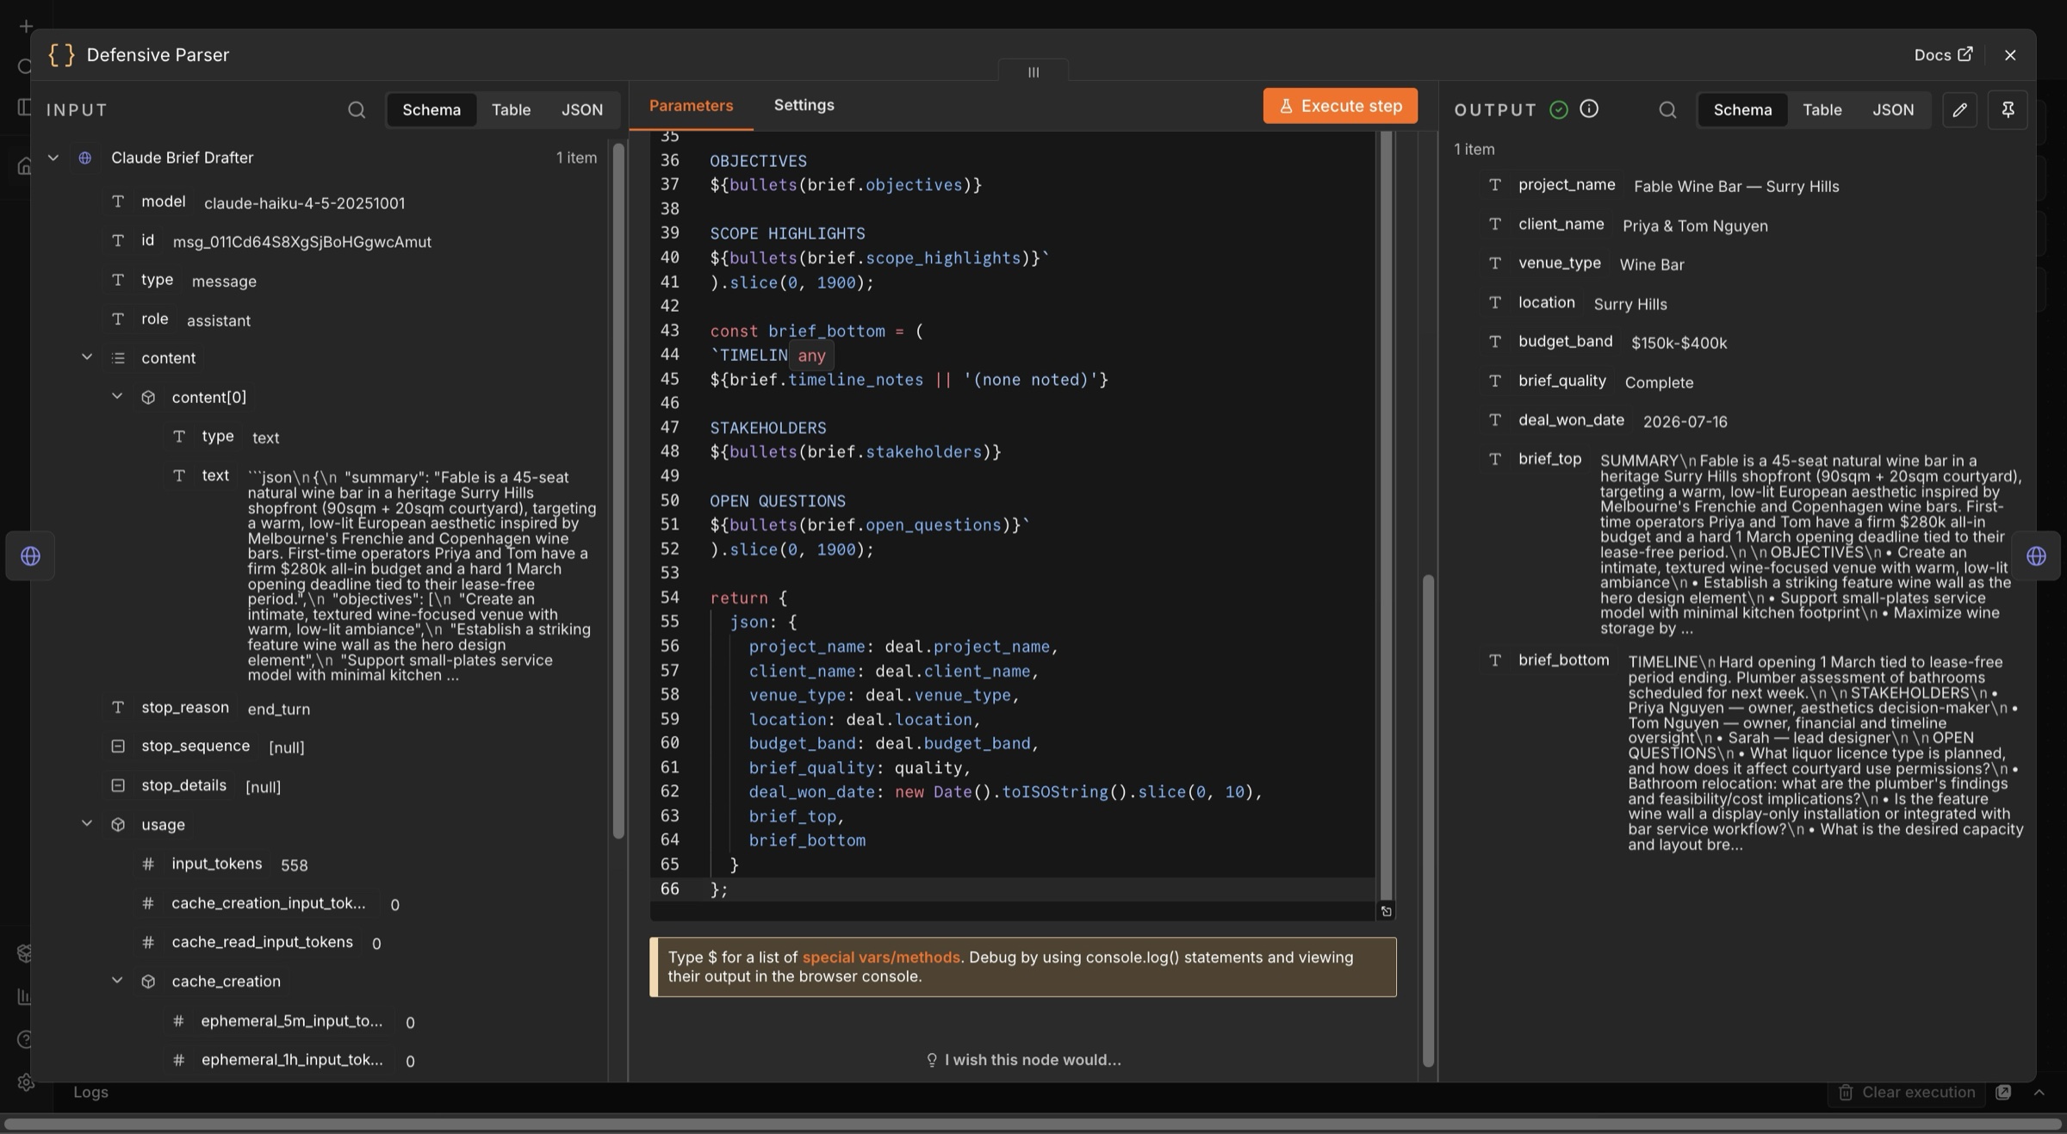Click the content[0] cube icon
This screenshot has width=2067, height=1134.
[148, 398]
